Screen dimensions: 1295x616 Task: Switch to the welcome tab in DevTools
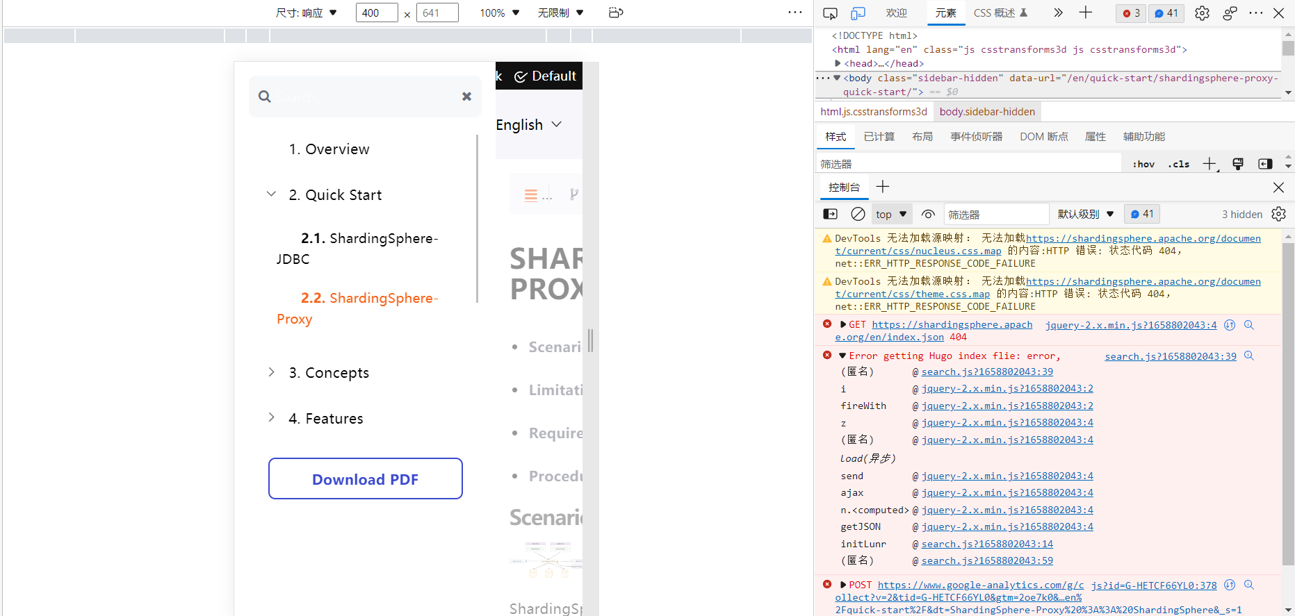pyautogui.click(x=897, y=13)
